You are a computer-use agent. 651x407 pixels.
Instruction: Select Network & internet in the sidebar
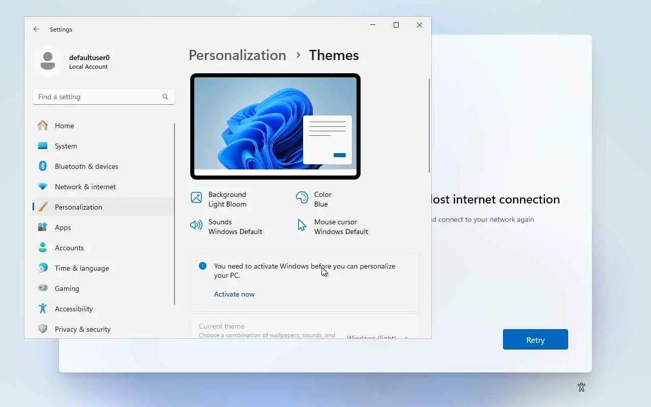103,187
